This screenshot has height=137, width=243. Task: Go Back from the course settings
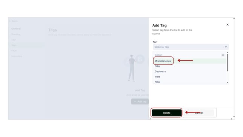(x=14, y=21)
